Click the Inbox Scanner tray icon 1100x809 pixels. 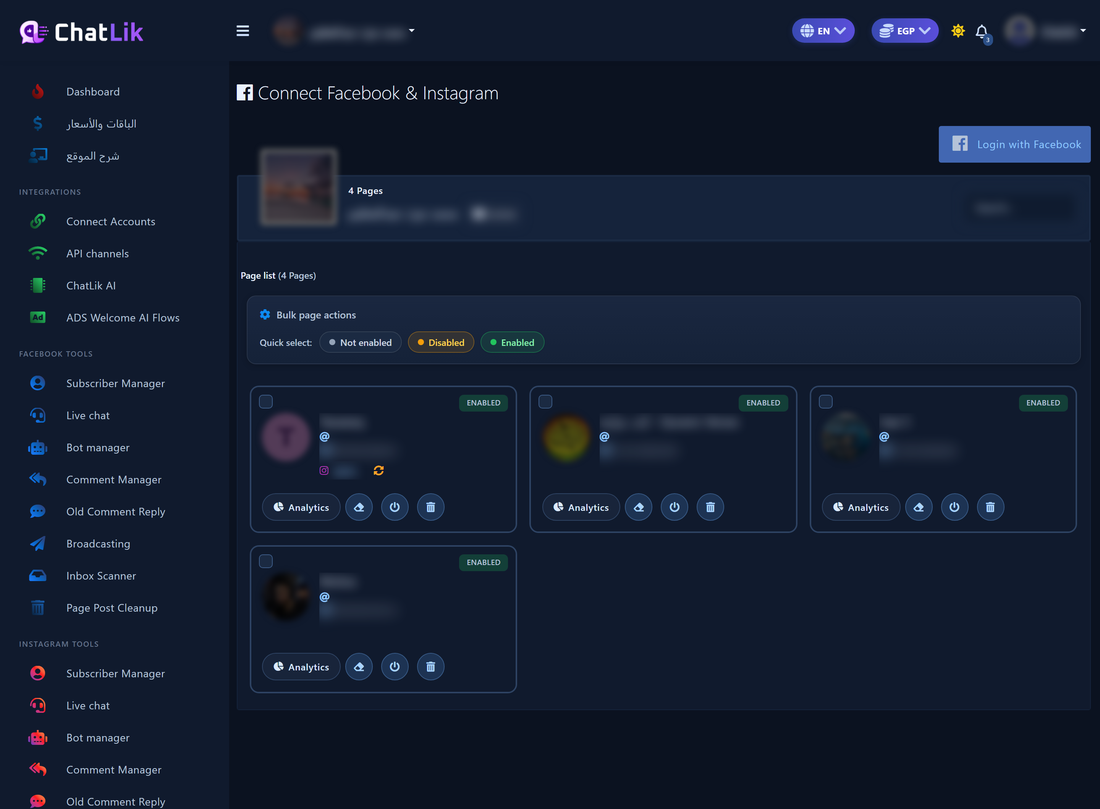[38, 575]
